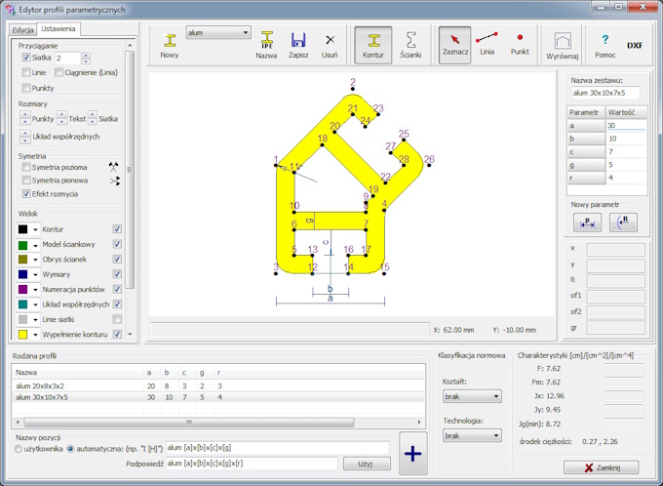Select the Linia drawing tool
The image size is (663, 486).
487,42
